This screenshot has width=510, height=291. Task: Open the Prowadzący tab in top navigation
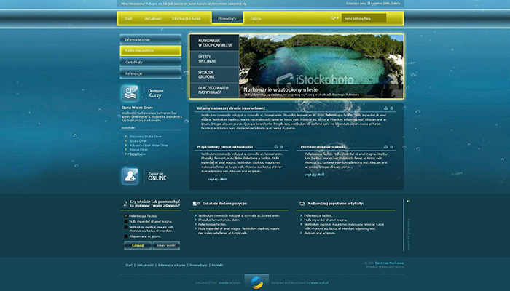pos(227,17)
